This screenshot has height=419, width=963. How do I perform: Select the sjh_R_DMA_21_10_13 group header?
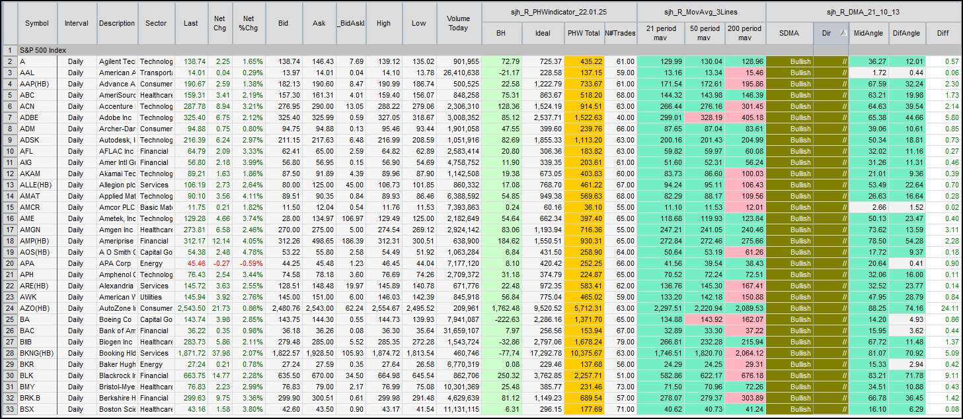[x=863, y=11]
